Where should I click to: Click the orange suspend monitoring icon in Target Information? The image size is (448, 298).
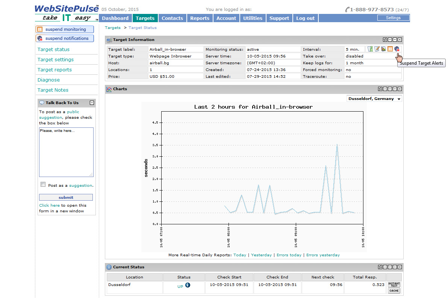point(390,49)
